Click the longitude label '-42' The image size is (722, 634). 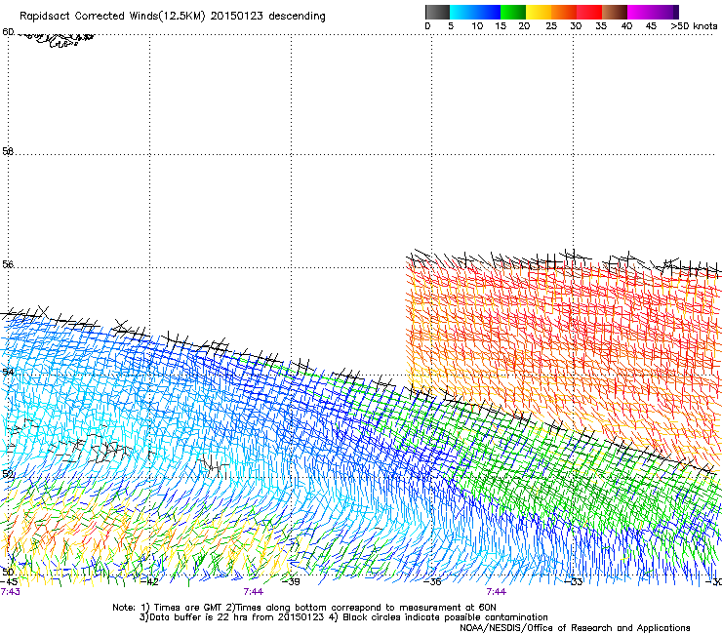coord(149,582)
